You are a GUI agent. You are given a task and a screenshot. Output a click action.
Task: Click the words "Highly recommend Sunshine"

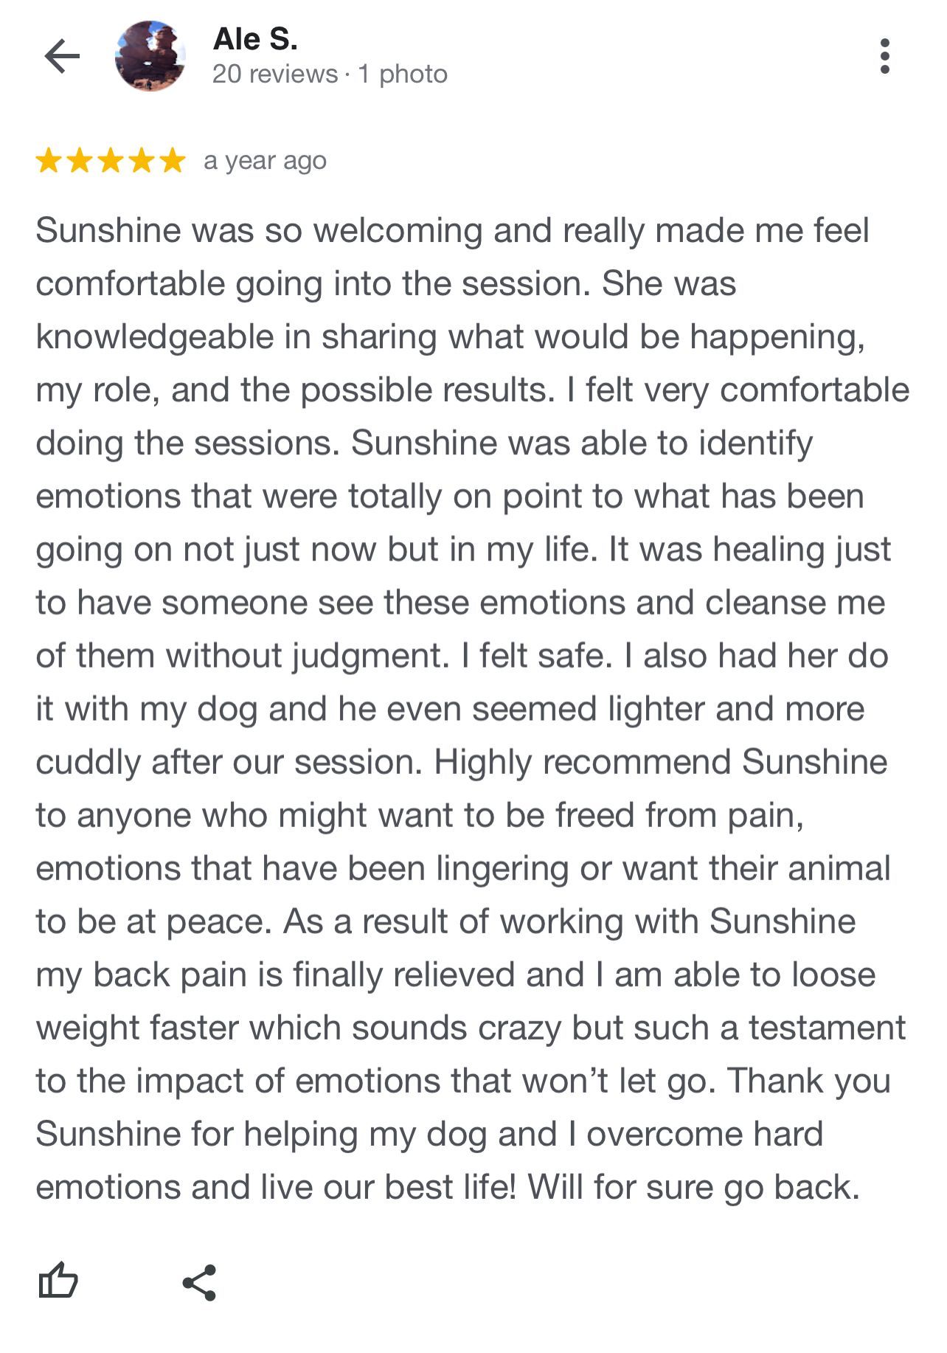[x=660, y=762]
